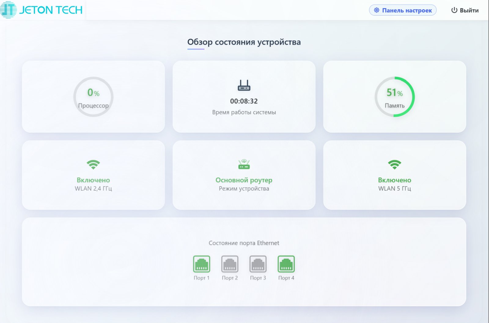The height and width of the screenshot is (323, 489).
Task: Click the Основной роутер mode label
Action: coord(244,180)
